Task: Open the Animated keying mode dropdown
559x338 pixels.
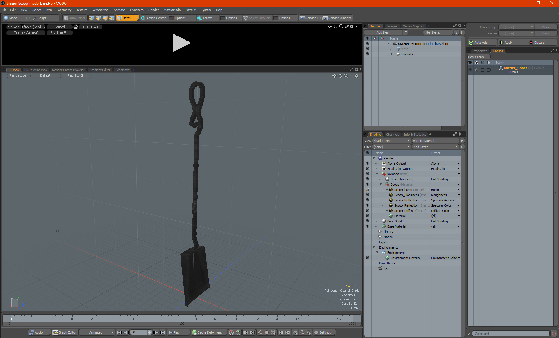Action: (x=97, y=332)
